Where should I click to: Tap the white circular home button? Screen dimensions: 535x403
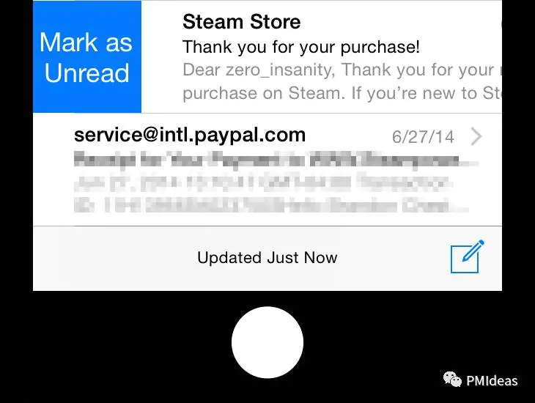(267, 342)
